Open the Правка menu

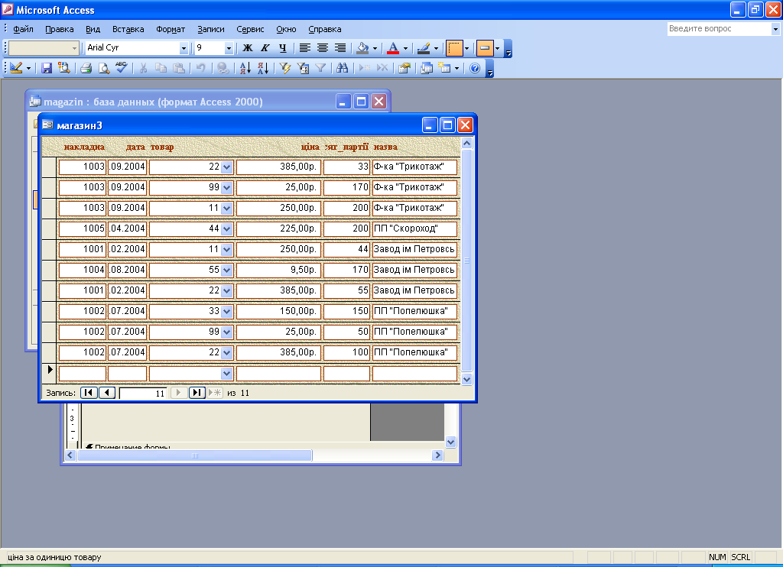click(60, 29)
